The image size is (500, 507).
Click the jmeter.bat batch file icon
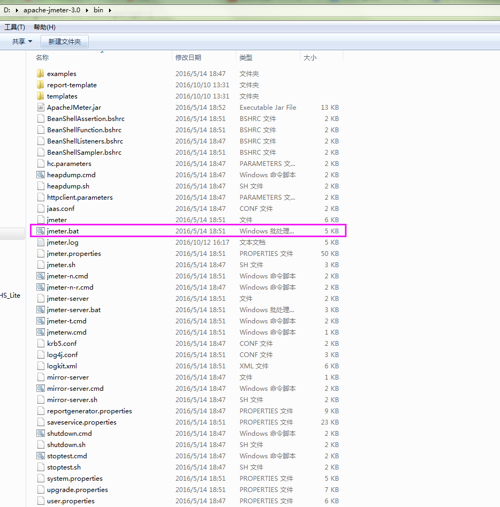point(41,231)
